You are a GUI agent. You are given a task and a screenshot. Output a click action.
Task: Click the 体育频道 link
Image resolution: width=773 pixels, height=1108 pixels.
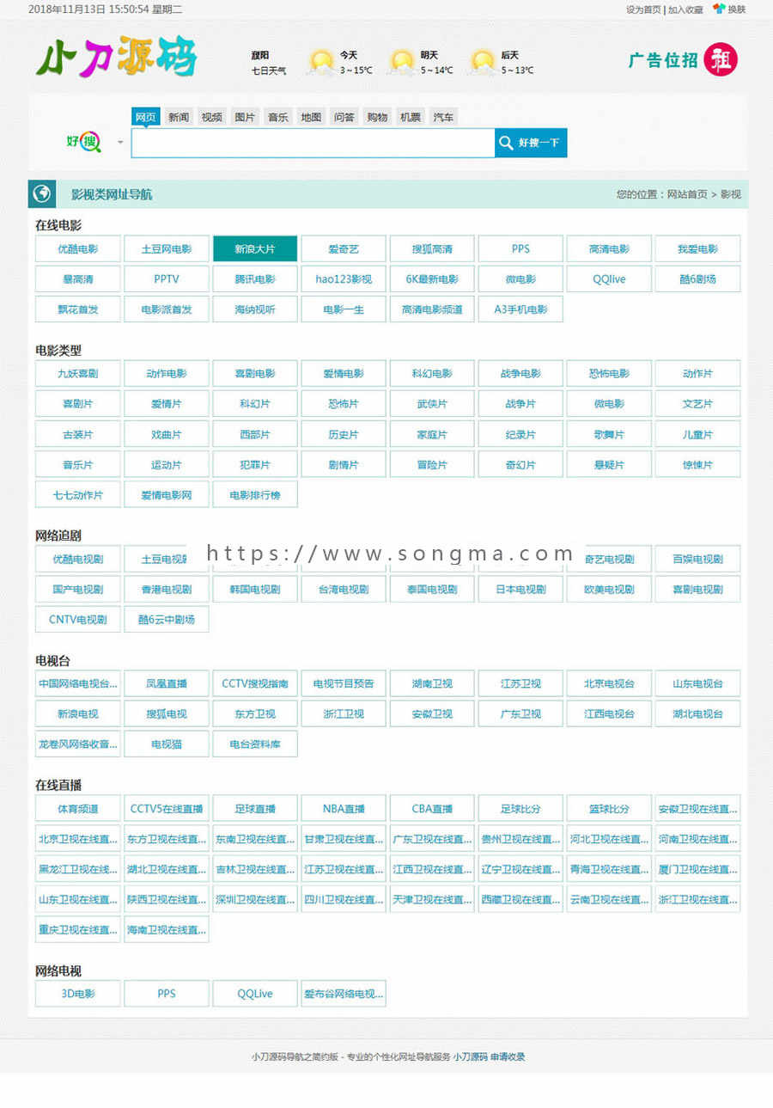(x=78, y=808)
